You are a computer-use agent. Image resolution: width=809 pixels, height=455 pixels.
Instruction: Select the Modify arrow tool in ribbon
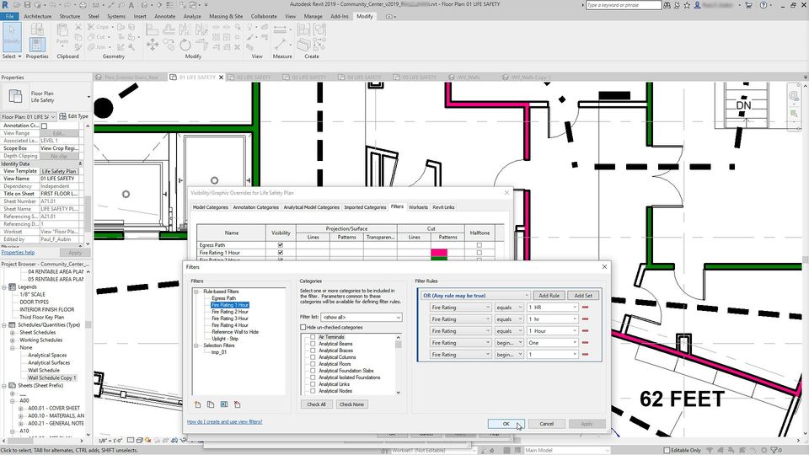(12, 36)
